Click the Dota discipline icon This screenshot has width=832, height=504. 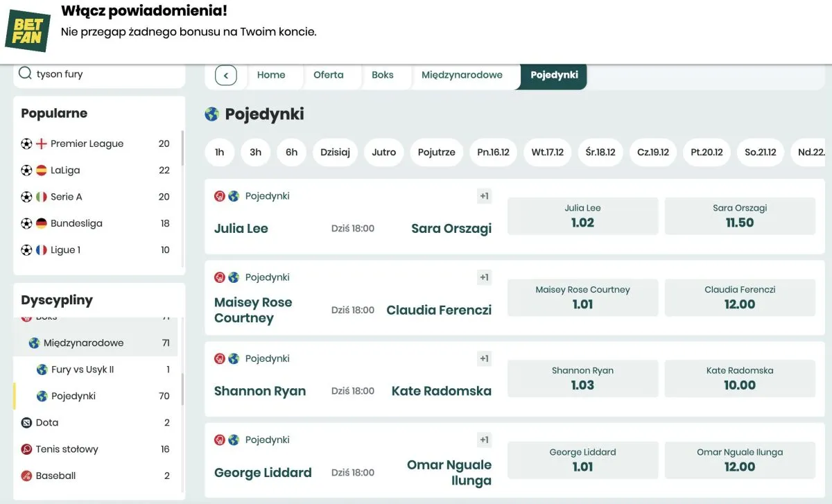pyautogui.click(x=26, y=422)
